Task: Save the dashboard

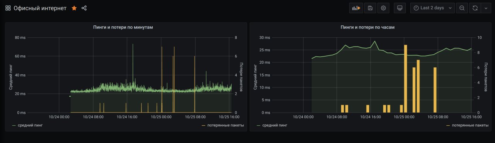Action: 370,8
